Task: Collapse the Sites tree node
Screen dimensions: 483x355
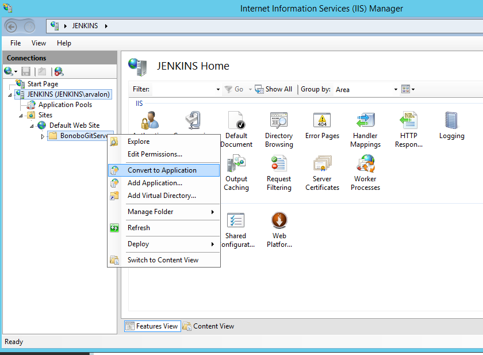Action: coord(21,116)
